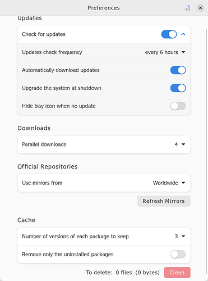The image size is (208, 281).
Task: Enable Hide tray icon when no update
Action: tap(178, 106)
